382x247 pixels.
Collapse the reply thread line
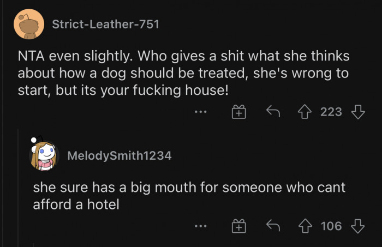[19, 185]
